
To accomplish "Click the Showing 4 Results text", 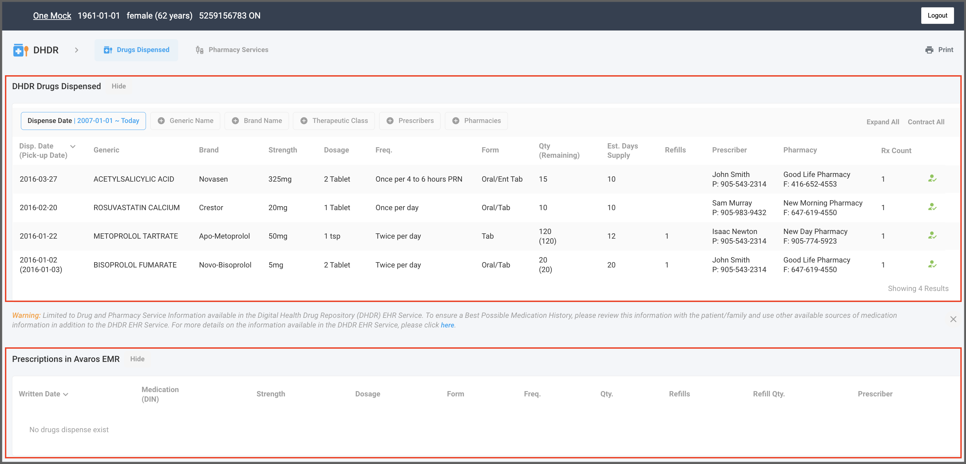I will [918, 289].
